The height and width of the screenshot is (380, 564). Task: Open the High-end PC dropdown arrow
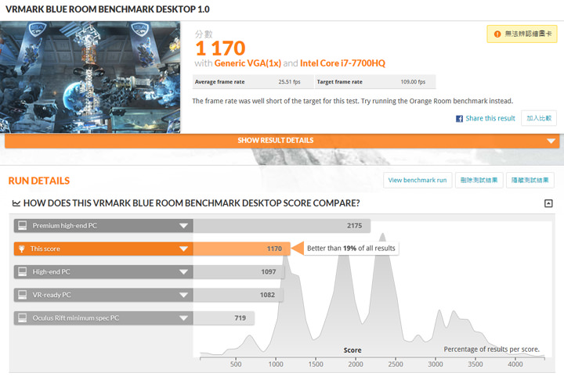click(183, 271)
